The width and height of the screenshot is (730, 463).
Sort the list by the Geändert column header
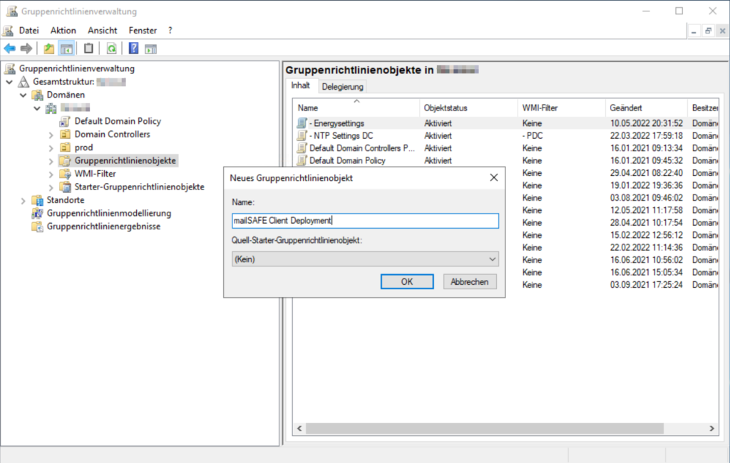click(x=644, y=108)
